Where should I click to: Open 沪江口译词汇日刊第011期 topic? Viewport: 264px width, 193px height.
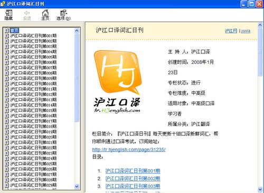click(x=33, y=89)
